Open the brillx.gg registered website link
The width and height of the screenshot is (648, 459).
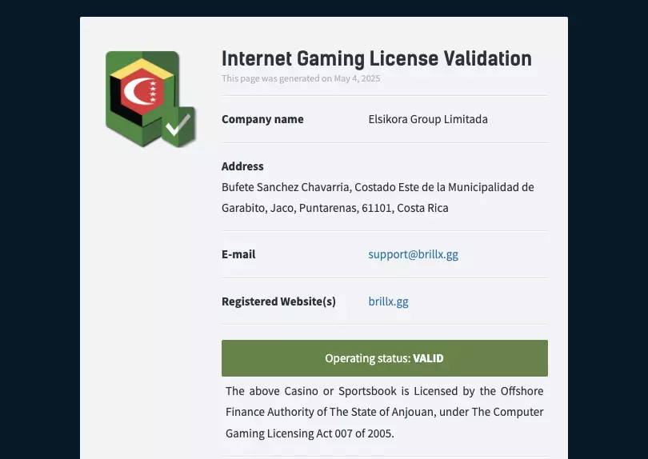point(388,301)
